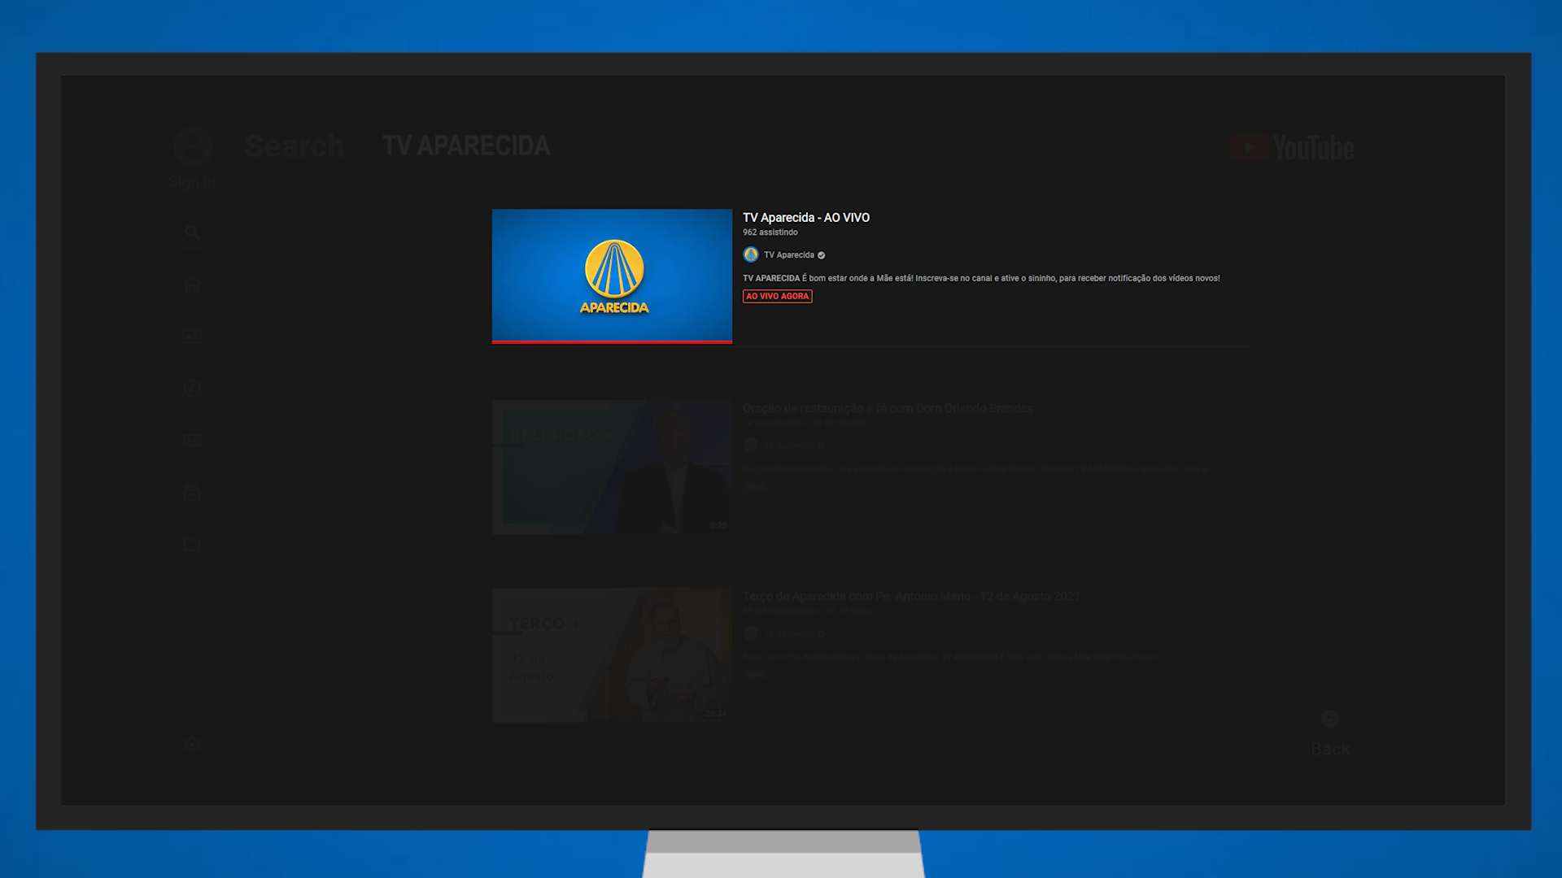Open TV Aparecida channel name link
1562x878 pixels.
[788, 254]
